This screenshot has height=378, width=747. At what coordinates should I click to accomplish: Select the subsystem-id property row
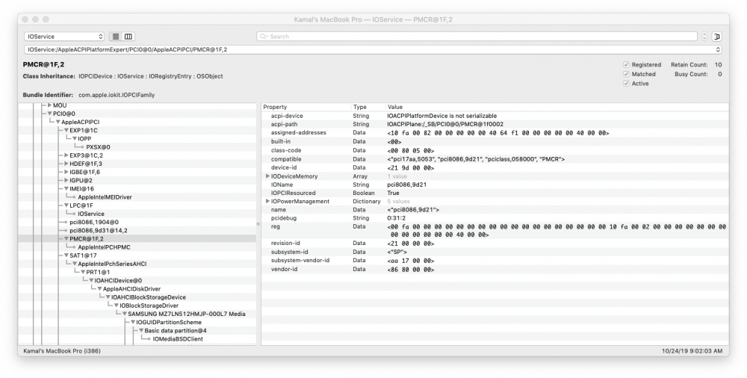[x=495, y=252]
